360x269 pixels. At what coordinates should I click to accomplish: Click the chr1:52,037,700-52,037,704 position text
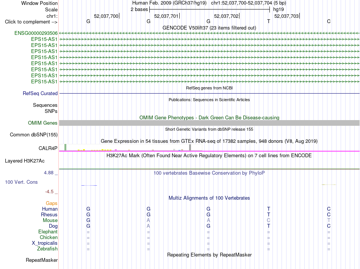[x=241, y=3]
